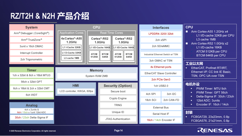
Task: Click '30ch / 23ch Delta-Sigma IF' box
Action: 32,117
